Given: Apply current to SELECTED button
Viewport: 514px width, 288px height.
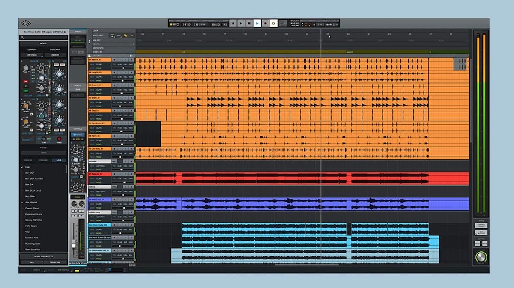Looking at the screenshot, I should (x=55, y=262).
